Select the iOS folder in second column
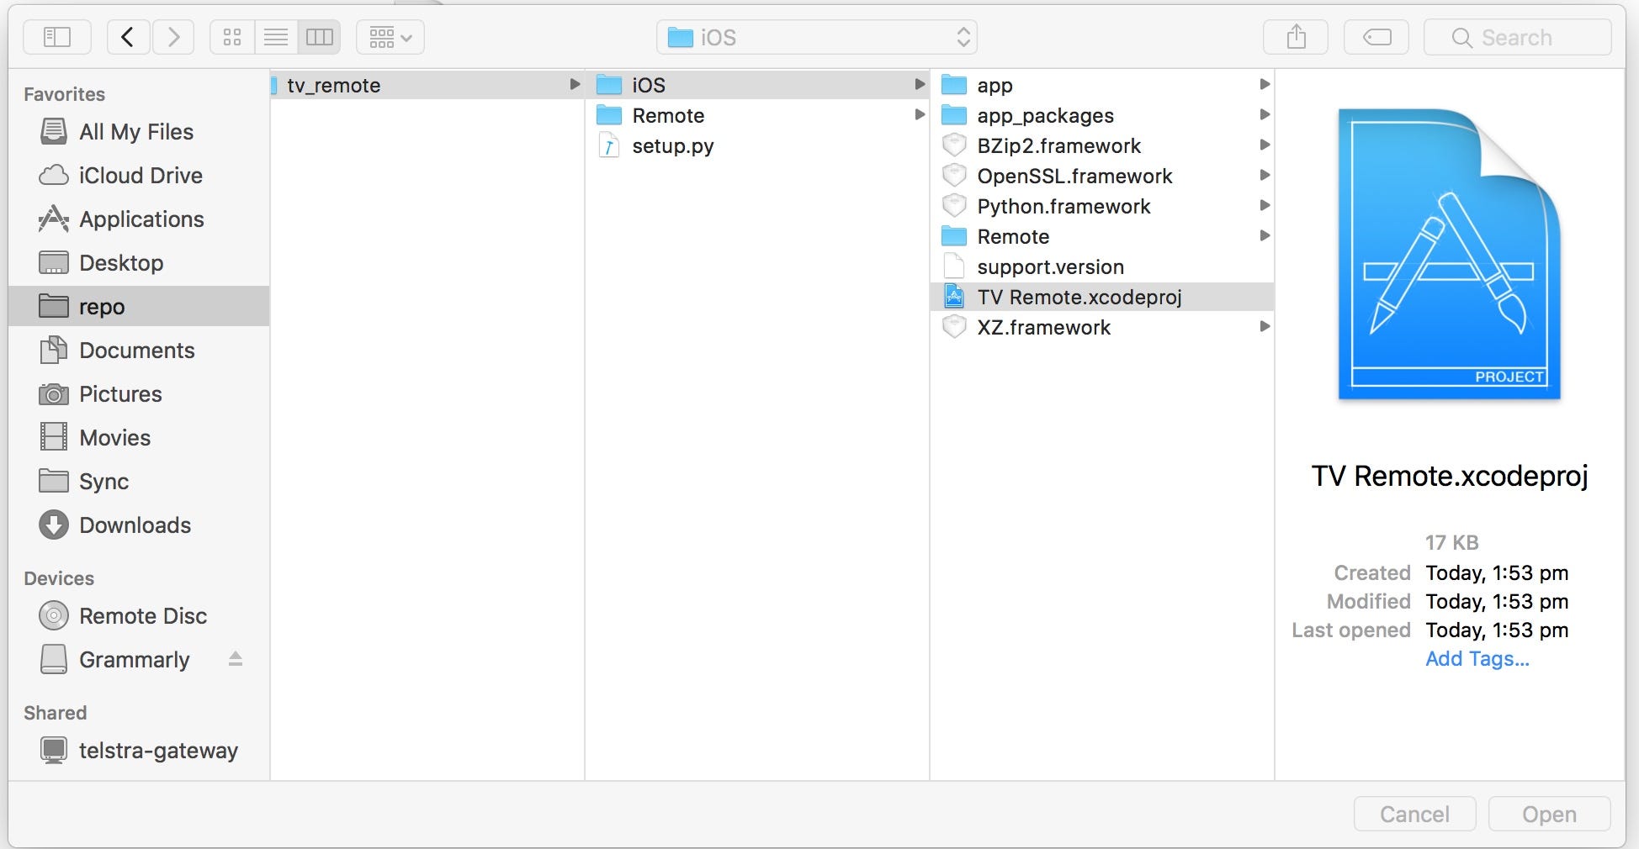Image resolution: width=1639 pixels, height=849 pixels. click(x=757, y=85)
